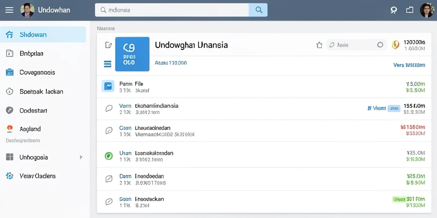Image resolution: width=437 pixels, height=218 pixels.
Task: Open the Panm File row
Action: pos(264,86)
